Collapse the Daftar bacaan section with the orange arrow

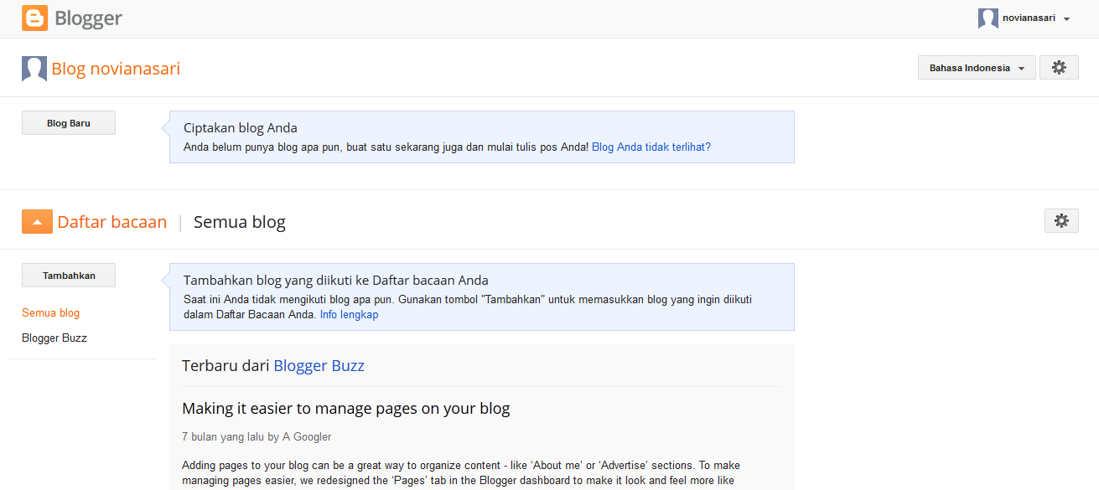click(37, 222)
